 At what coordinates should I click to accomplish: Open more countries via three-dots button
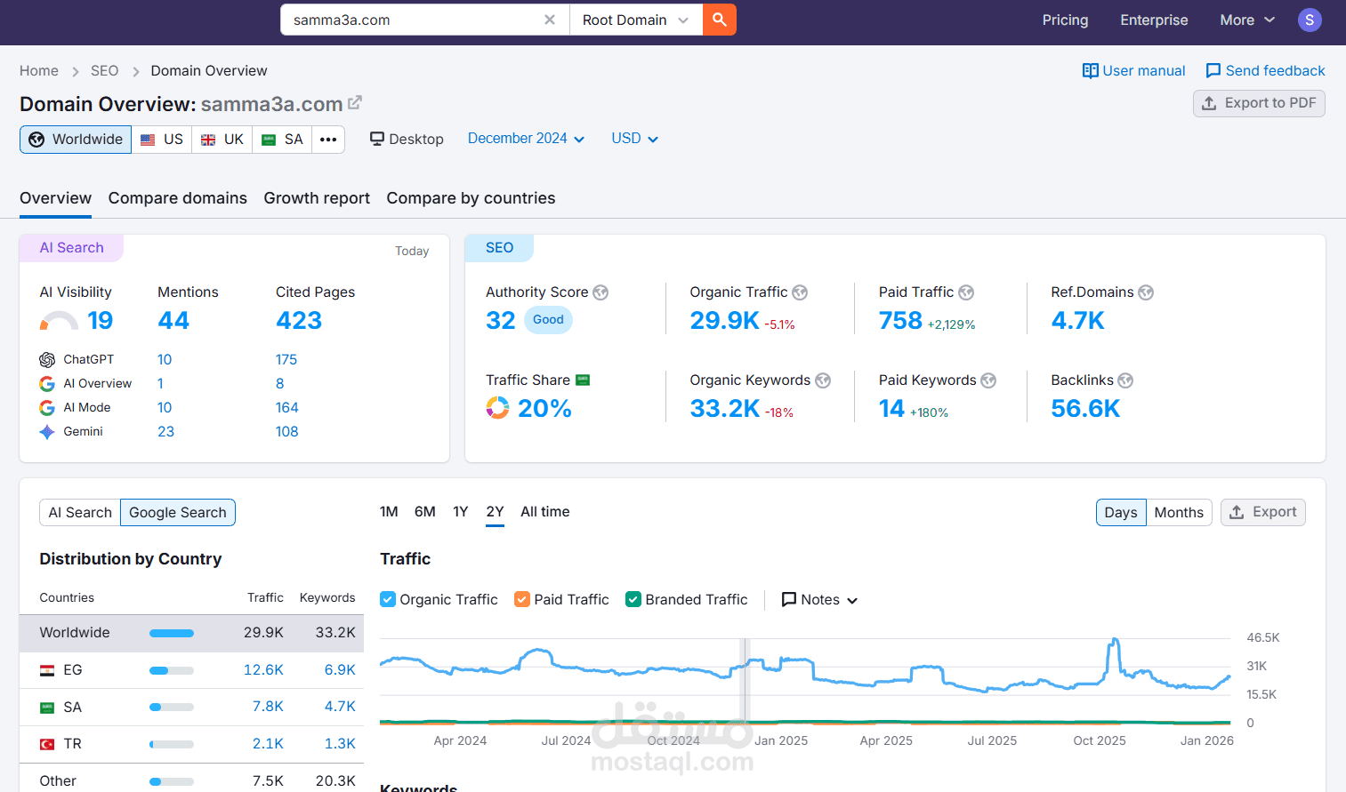point(328,140)
